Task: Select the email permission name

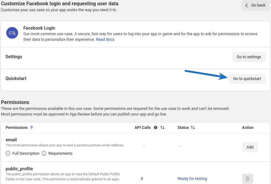Action: (11, 140)
